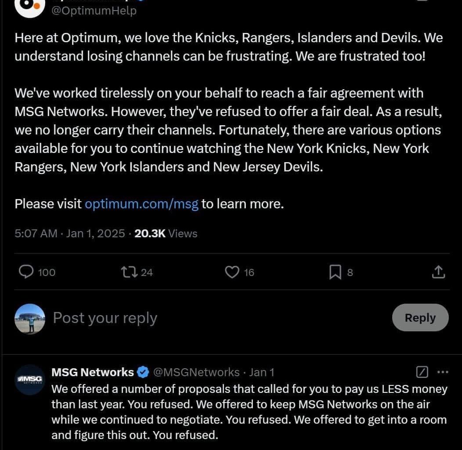Viewport: 462px width, 450px height.
Task: Click your profile picture beside reply box
Action: [x=30, y=318]
